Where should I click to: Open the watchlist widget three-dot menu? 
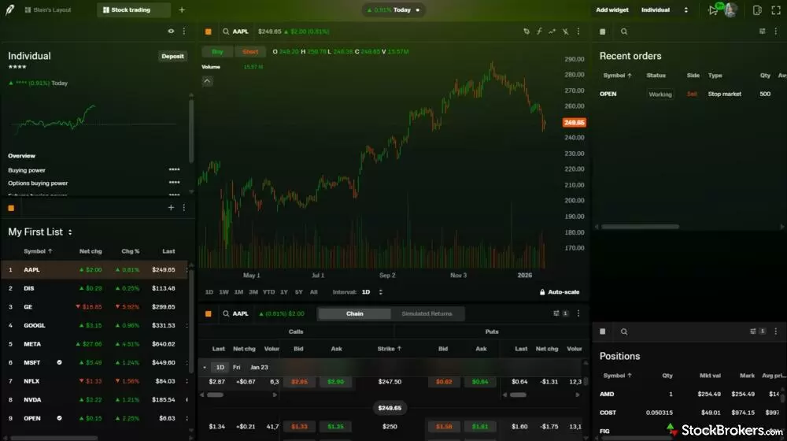pyautogui.click(x=184, y=207)
